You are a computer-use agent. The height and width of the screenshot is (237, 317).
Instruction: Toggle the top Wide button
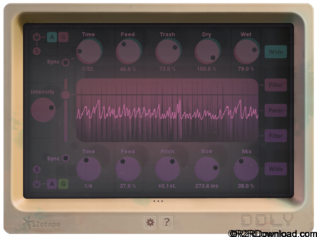click(x=276, y=52)
